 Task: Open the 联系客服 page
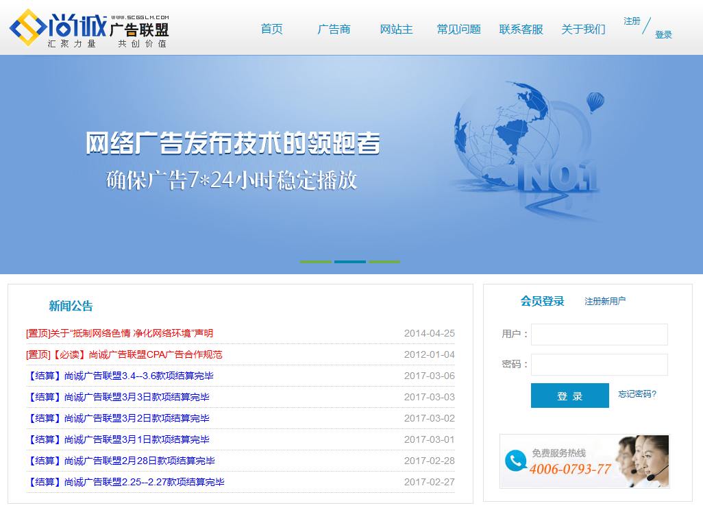[x=521, y=29]
